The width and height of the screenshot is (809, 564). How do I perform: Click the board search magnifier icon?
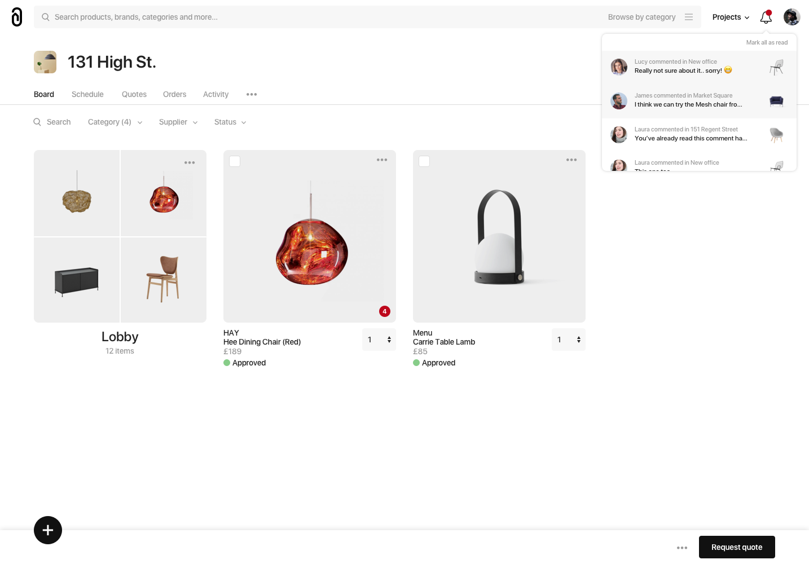[x=37, y=122]
